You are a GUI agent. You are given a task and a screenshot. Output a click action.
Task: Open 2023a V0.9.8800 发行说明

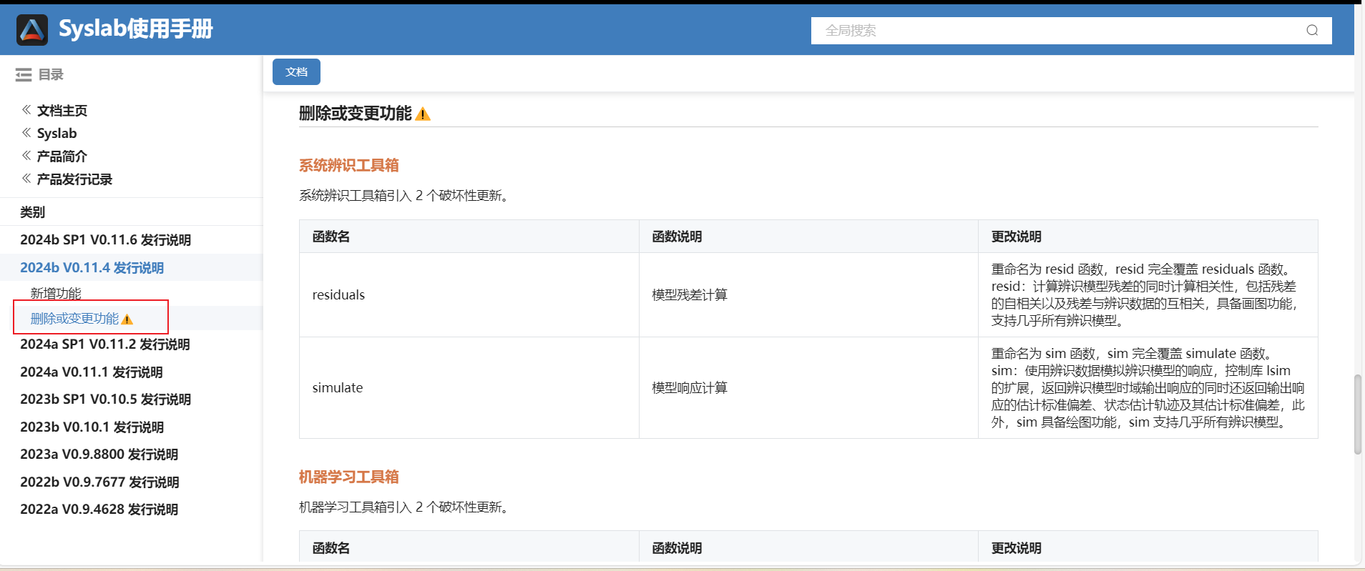tap(99, 455)
